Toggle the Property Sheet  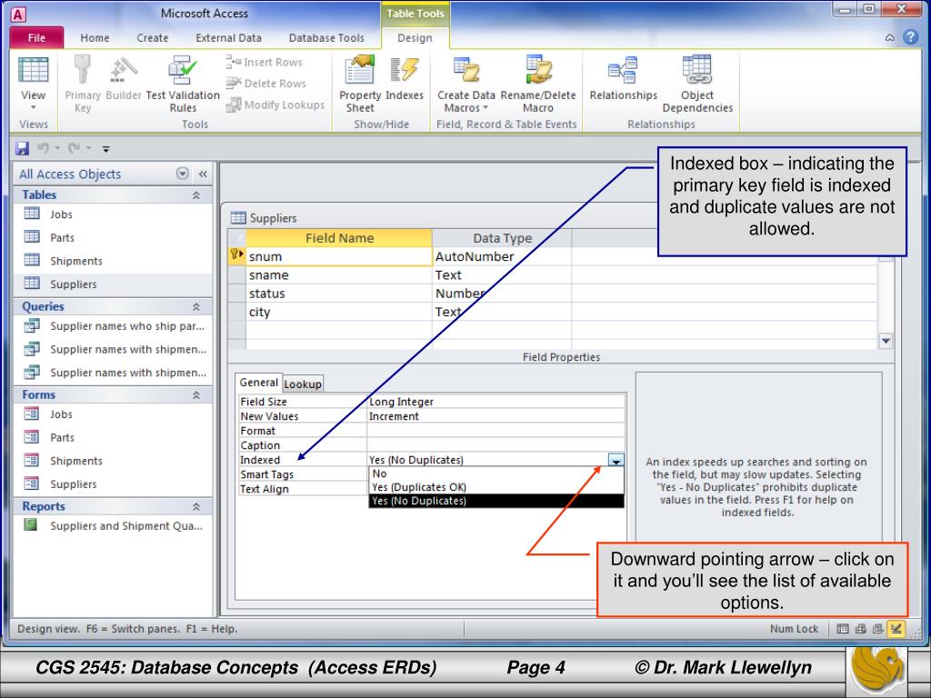[x=360, y=83]
